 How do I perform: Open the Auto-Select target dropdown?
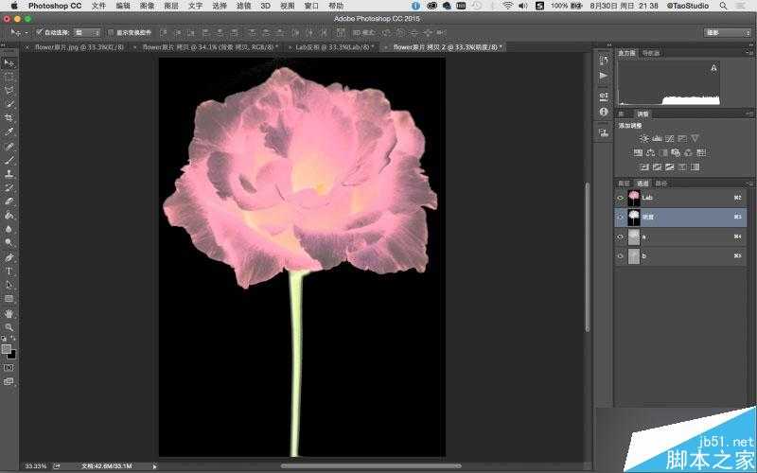pos(86,32)
